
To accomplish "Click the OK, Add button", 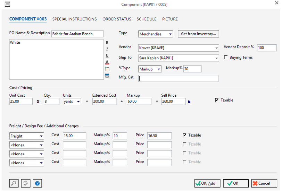I will click(x=207, y=183).
